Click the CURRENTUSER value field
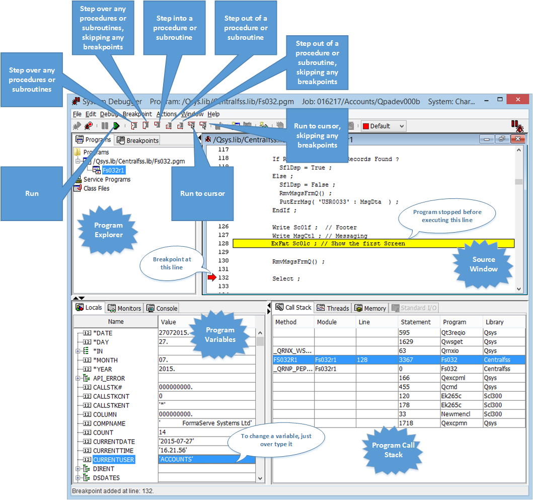Viewport: 533px width, 500px height. (x=206, y=460)
